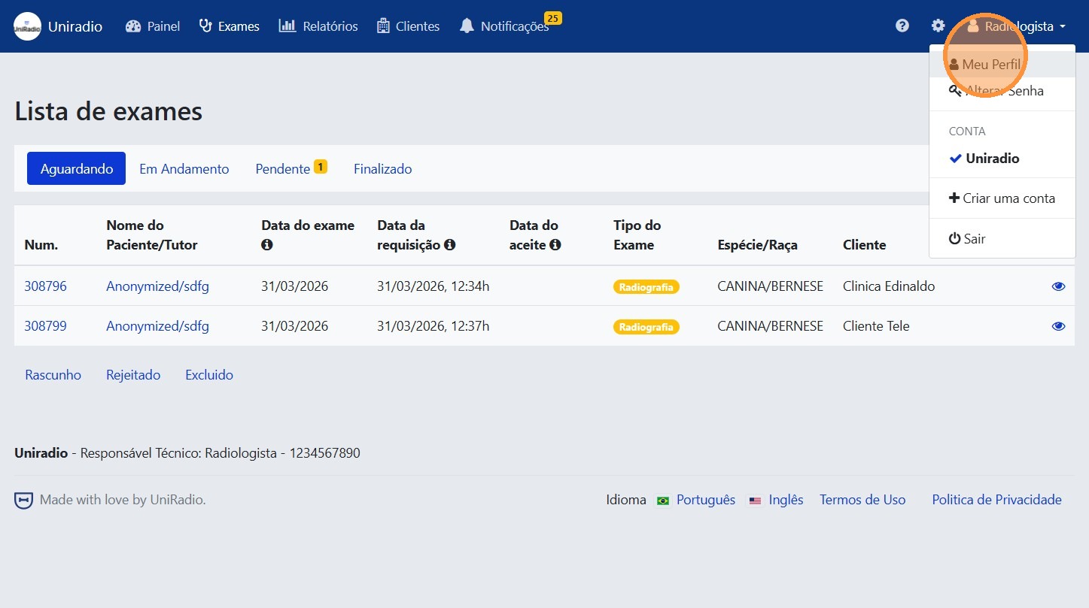
Task: Choose Meu Perfil from user menu
Action: [x=990, y=65]
